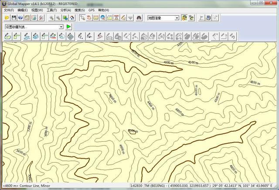Open Configuration with wrench and screwdriver icon

click(41, 18)
